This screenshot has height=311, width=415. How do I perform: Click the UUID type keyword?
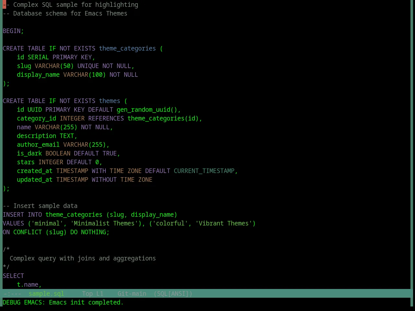click(35, 110)
